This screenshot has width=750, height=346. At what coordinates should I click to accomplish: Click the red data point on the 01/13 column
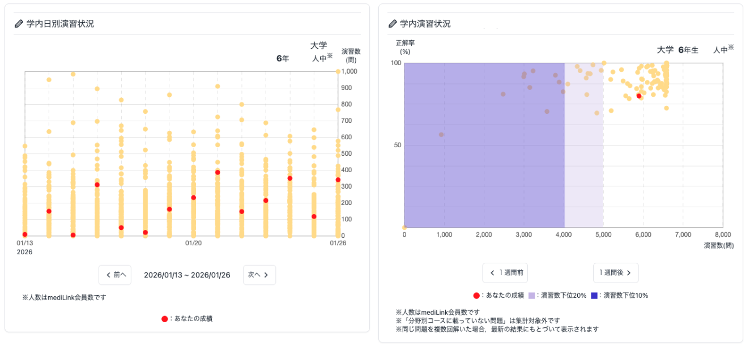(x=25, y=234)
